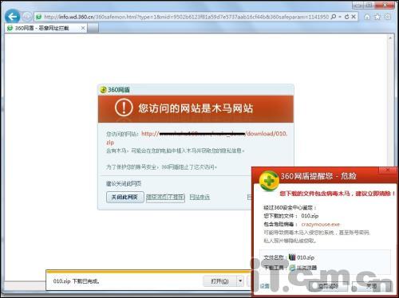Click the 010.zip 下载已完成 message
This screenshot has height=298, width=399.
(x=77, y=281)
